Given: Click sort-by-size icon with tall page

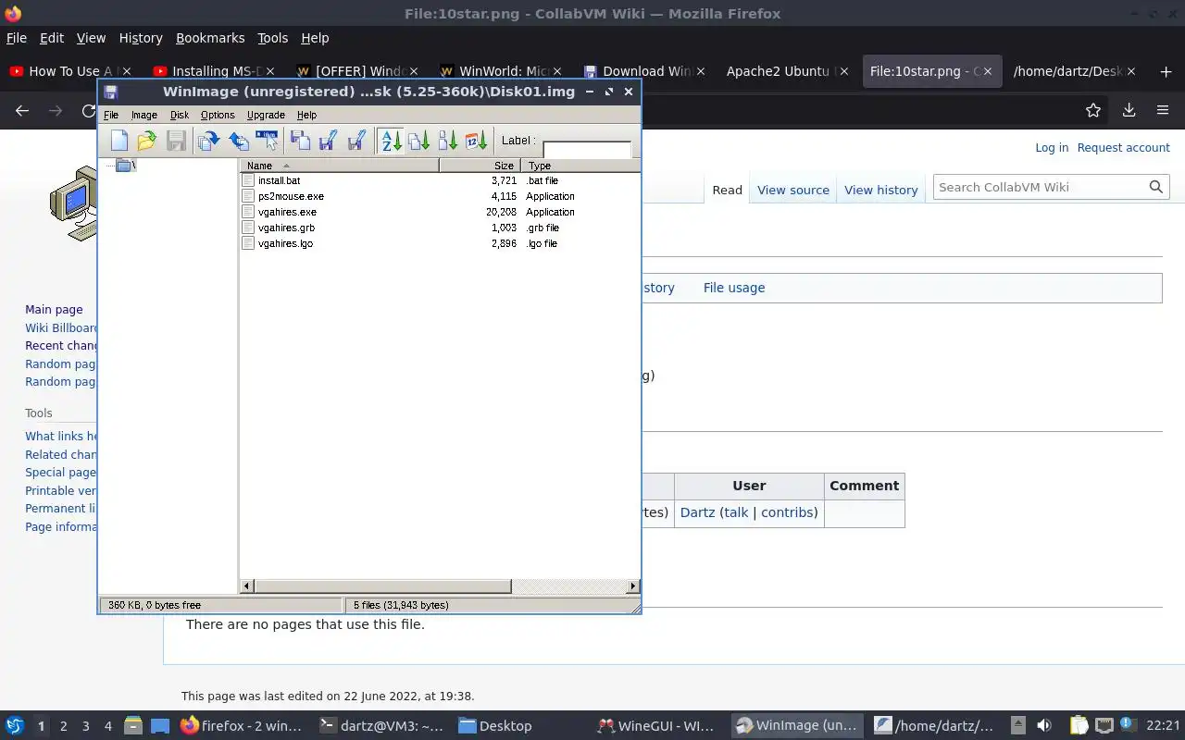Looking at the screenshot, I should tap(447, 141).
